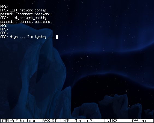Click the terminal cursor block after typing text
The image size is (154, 123).
pyautogui.click(x=57, y=37)
